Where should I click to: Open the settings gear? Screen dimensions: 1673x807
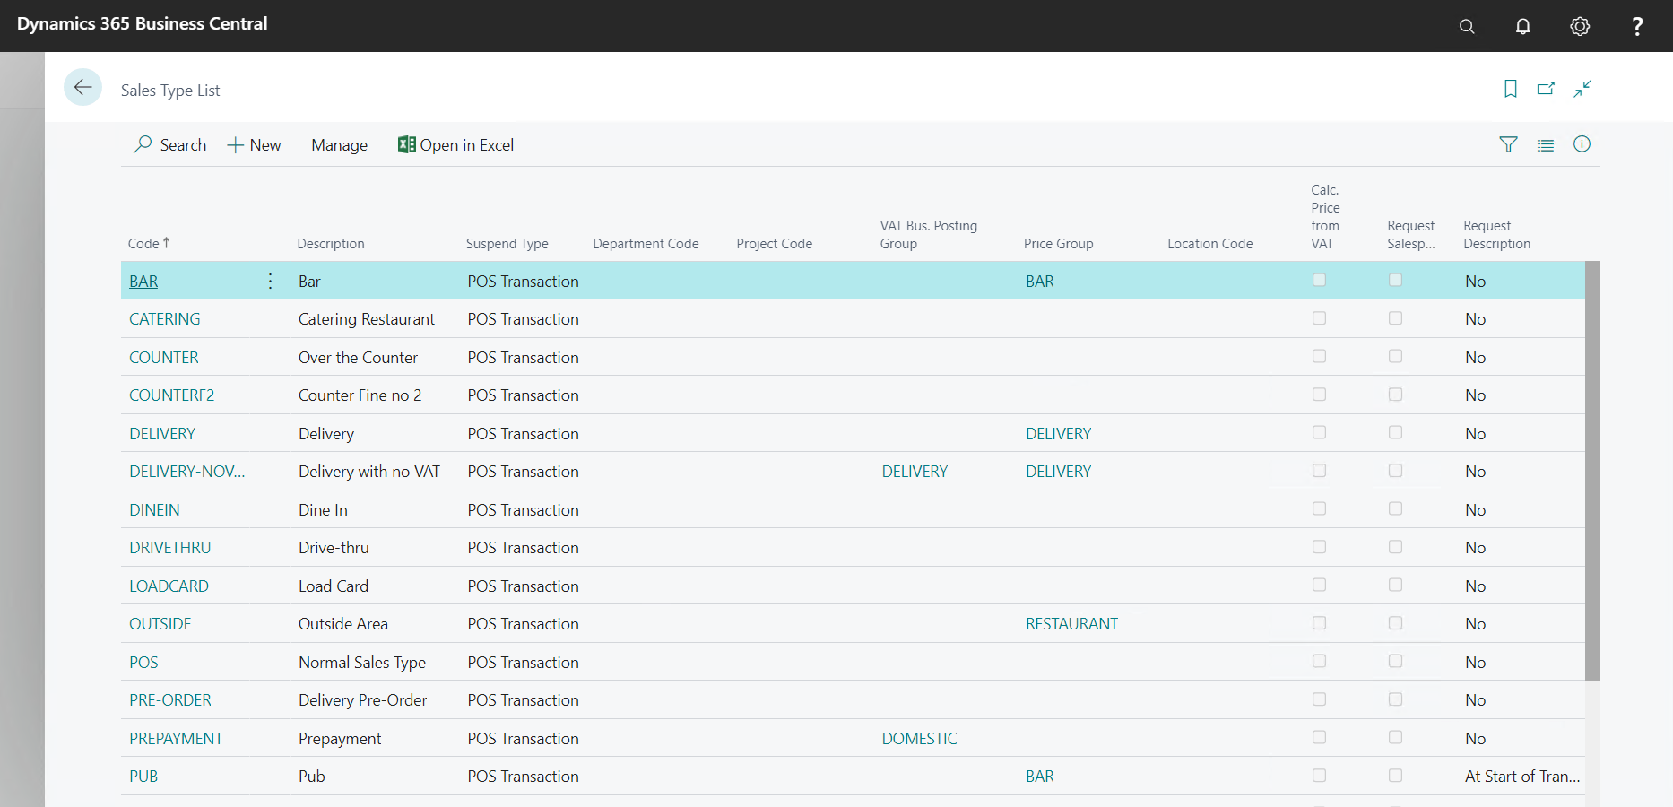tap(1580, 26)
